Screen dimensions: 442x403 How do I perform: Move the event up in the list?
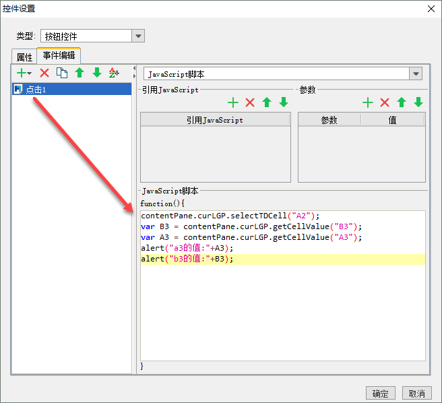click(80, 73)
